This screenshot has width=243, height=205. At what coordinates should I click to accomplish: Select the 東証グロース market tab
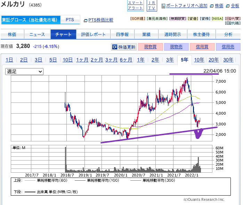(x=31, y=20)
